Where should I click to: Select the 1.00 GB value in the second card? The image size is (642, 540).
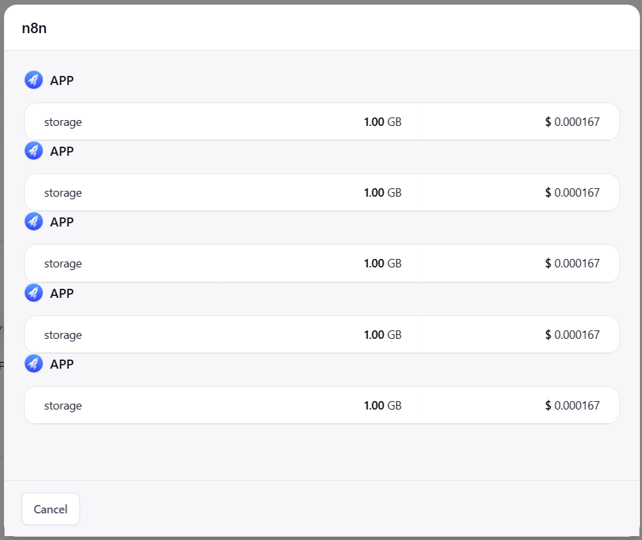point(383,193)
